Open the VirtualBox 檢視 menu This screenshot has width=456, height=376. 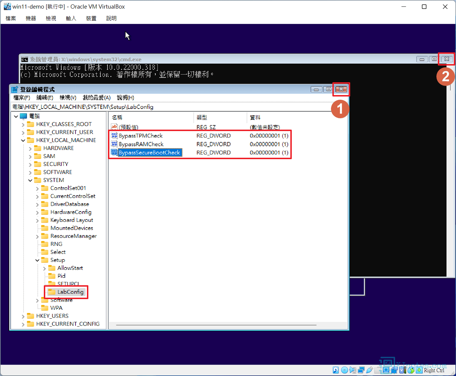pyautogui.click(x=51, y=18)
